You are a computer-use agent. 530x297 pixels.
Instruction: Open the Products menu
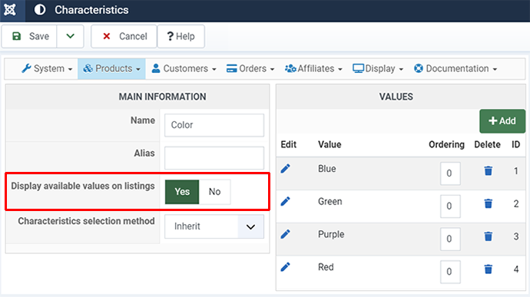[111, 68]
